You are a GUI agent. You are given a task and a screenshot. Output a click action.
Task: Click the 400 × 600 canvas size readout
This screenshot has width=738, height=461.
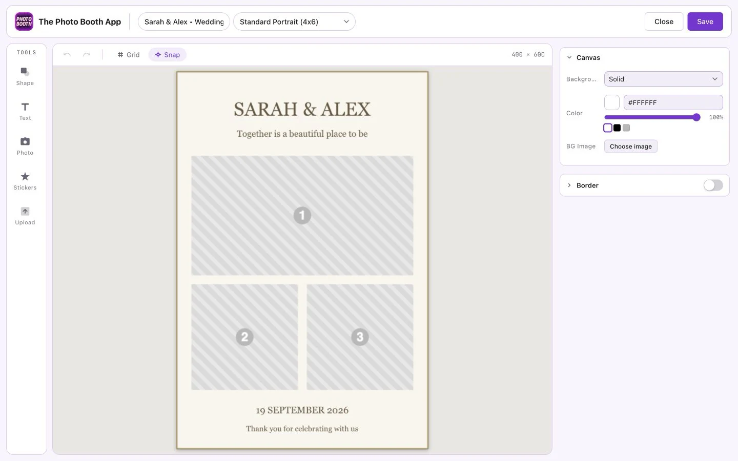pyautogui.click(x=528, y=55)
